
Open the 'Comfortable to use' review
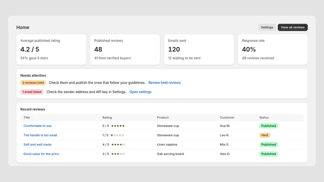pyautogui.click(x=37, y=126)
